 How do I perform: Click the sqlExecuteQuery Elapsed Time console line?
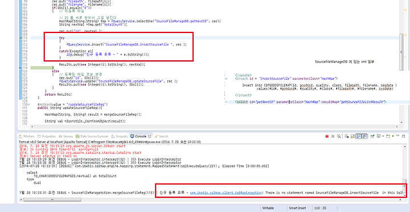[144, 166]
